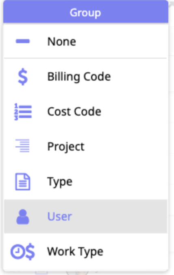
Task: Click the highlighted User text label
Action: pos(60,216)
